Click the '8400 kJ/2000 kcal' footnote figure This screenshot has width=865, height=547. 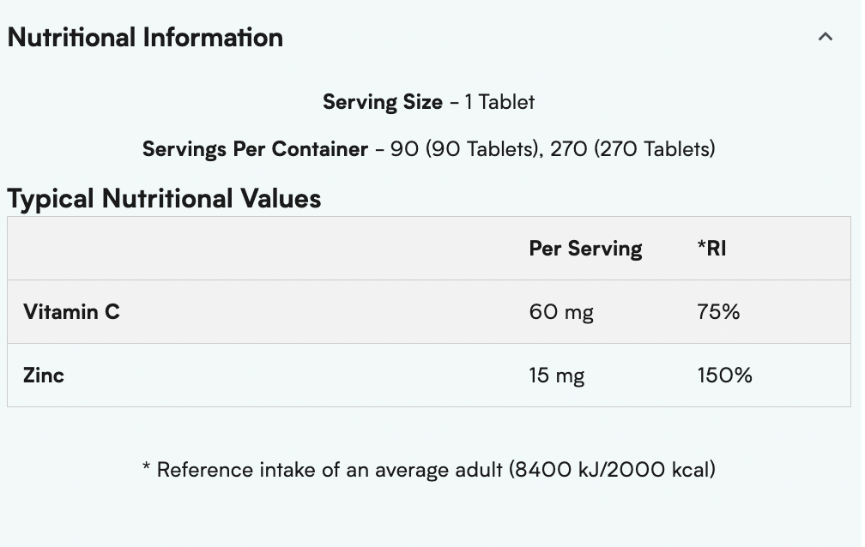[611, 470]
